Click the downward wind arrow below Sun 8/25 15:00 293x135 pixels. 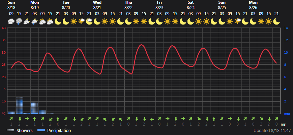tap(238, 119)
